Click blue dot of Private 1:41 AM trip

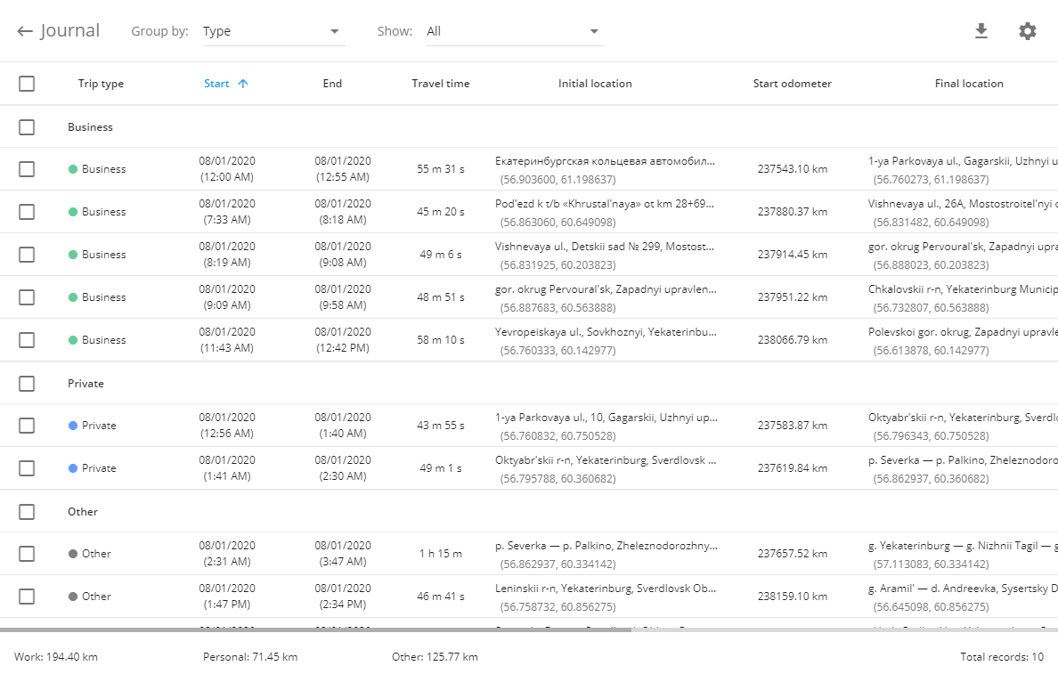coord(73,468)
